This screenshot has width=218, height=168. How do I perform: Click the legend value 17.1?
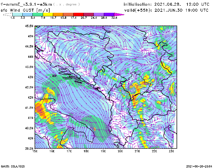point(74,18)
